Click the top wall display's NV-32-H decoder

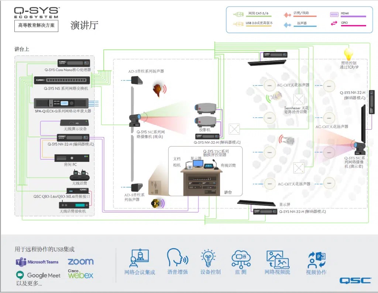point(275,55)
